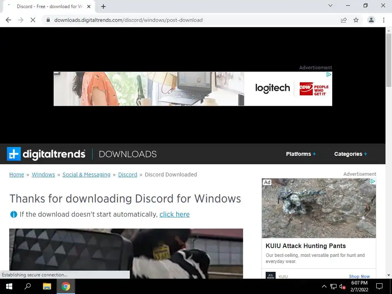Open a new tab with the plus button

103,7
